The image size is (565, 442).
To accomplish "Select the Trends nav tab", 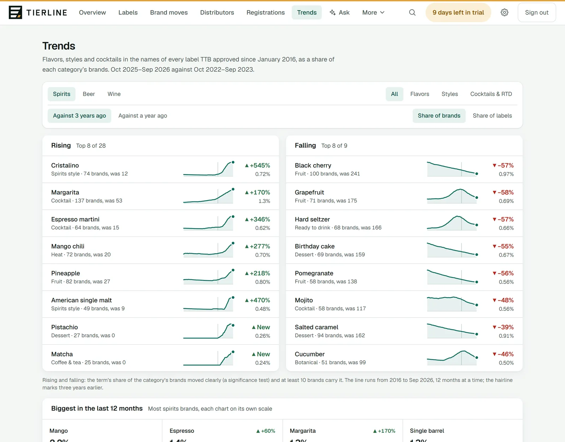I will (307, 12).
